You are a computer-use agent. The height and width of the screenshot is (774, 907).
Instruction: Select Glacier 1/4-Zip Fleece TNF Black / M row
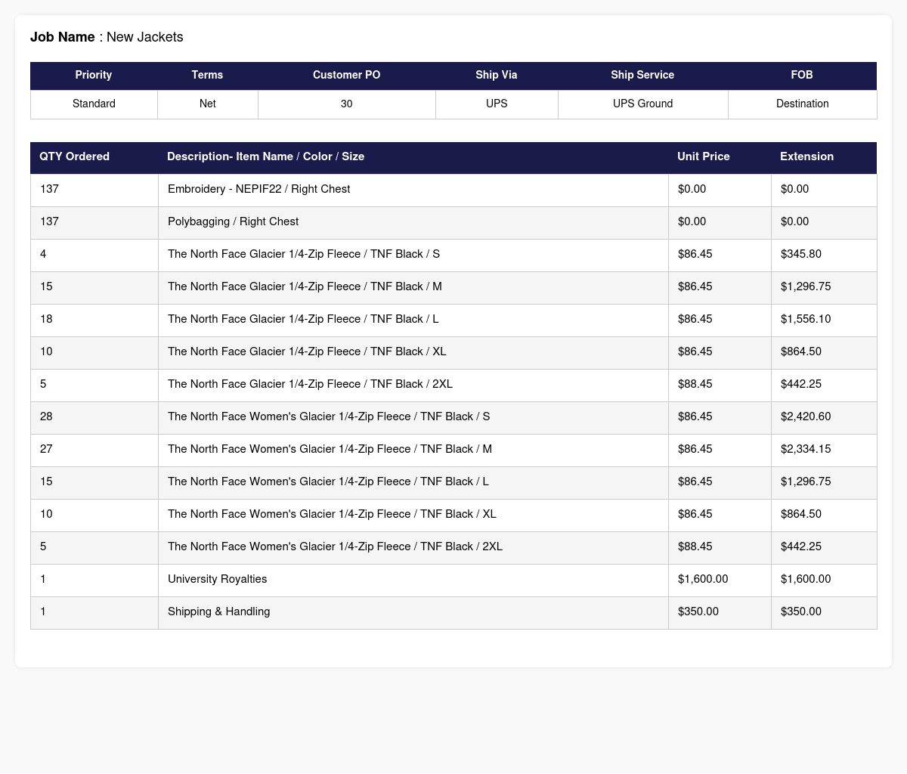tap(453, 286)
